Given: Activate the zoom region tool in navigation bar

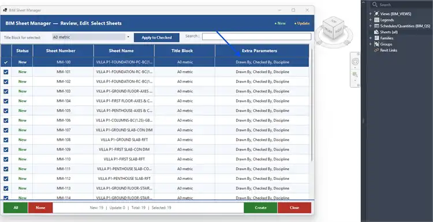Looking at the screenshot, I should coord(355,74).
